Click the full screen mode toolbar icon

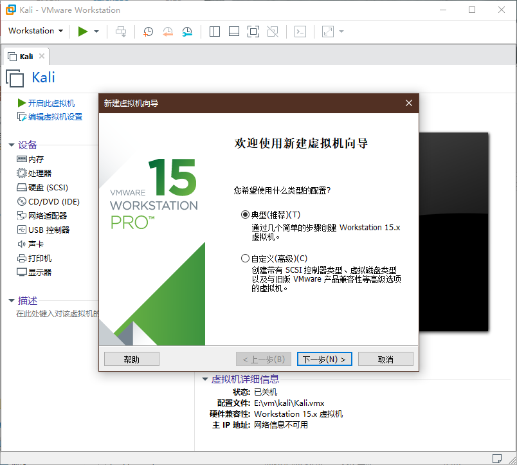(x=253, y=32)
